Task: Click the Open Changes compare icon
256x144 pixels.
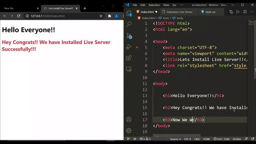Action: (x=231, y=12)
